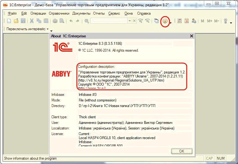The image size is (238, 164).
Task: Click 'Local HASP4 ORGL8 10' license text
Action: click(117, 138)
